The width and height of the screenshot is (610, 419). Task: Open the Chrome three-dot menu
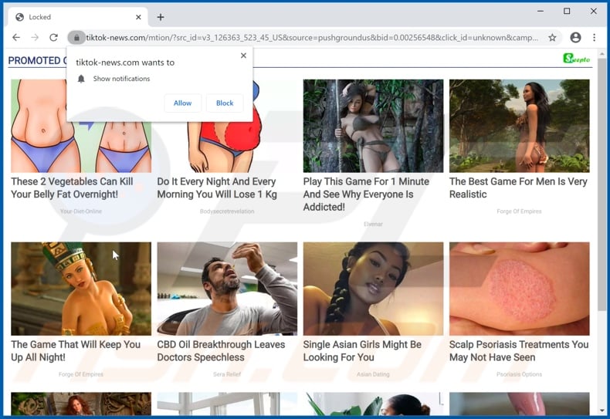(594, 37)
